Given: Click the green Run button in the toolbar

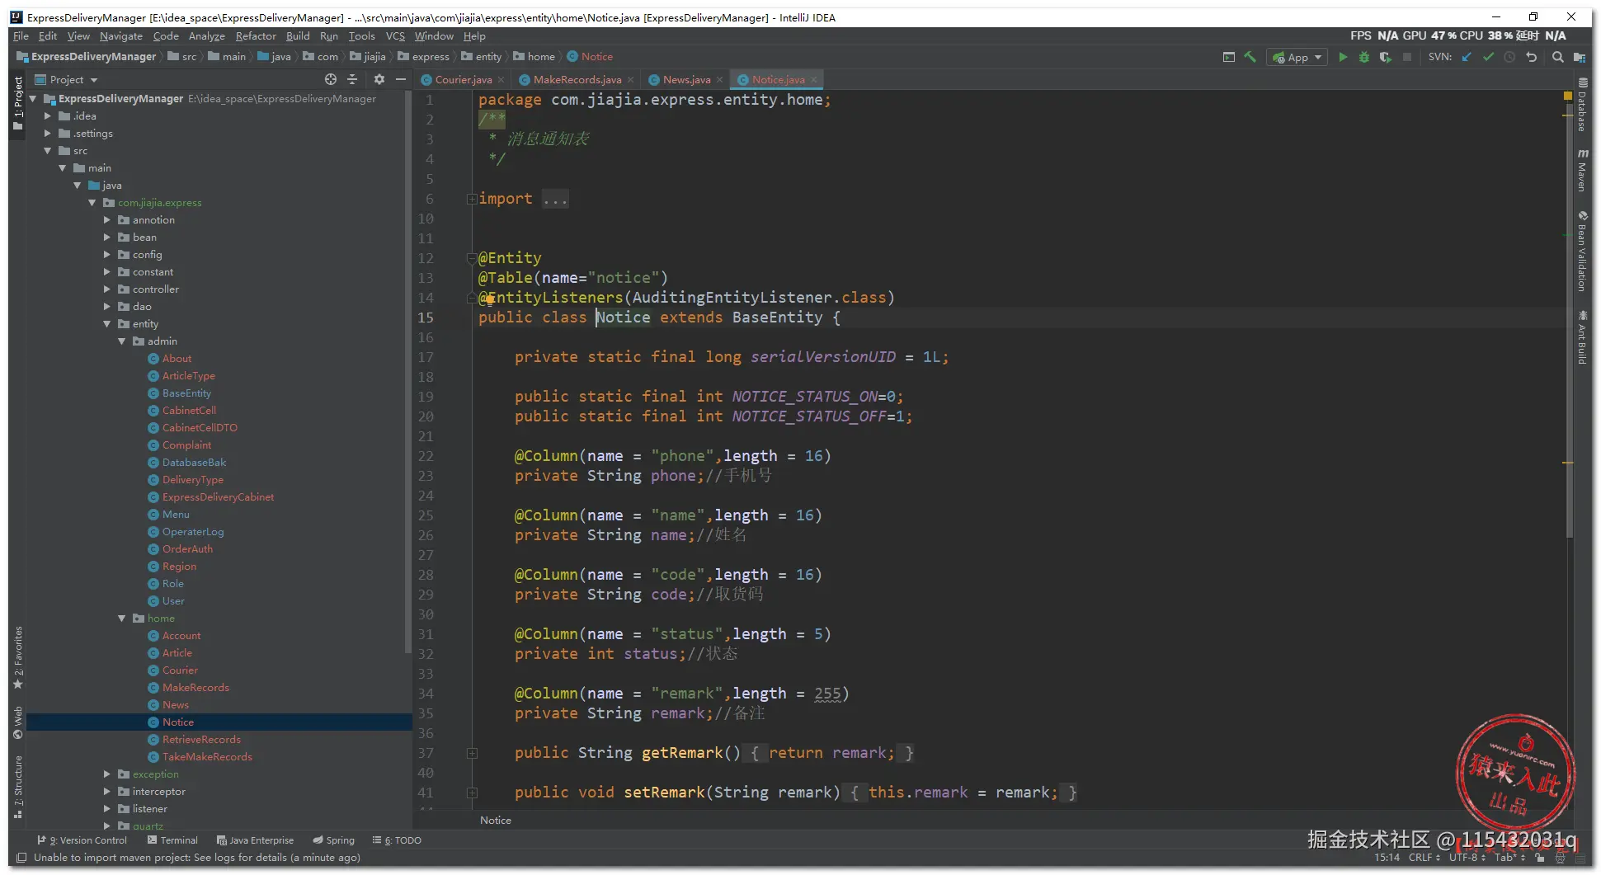Looking at the screenshot, I should [x=1343, y=57].
